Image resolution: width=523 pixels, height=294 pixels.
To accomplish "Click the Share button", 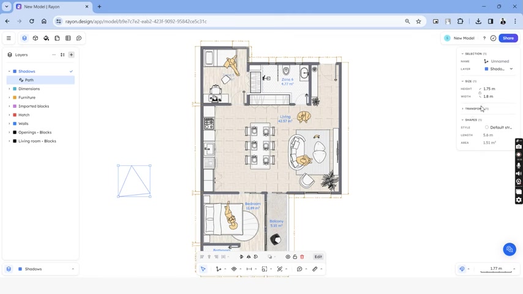I will [x=508, y=38].
